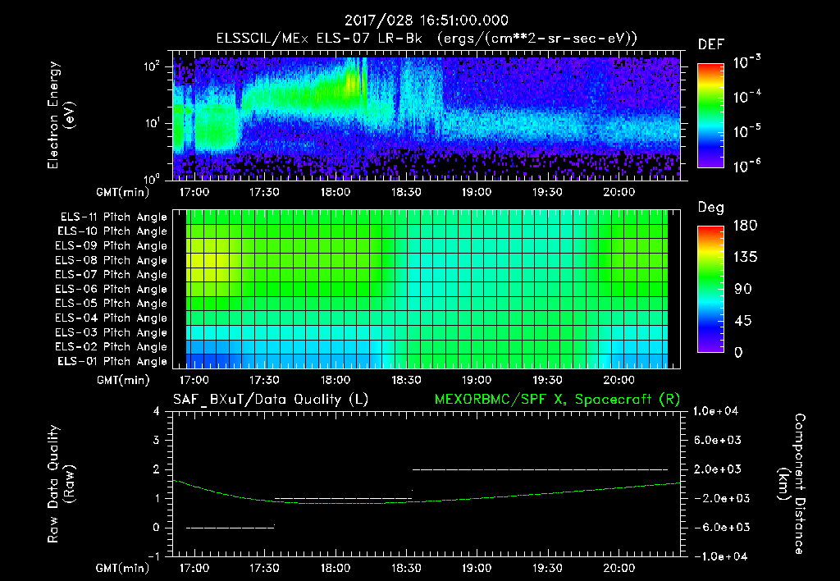Viewport: 840px width, 581px height.
Task: Click the bright yellow peak in the electron spectrogram
Action: pyautogui.click(x=352, y=83)
